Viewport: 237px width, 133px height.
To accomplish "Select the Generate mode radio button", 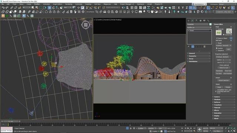I will [x=217, y=29].
